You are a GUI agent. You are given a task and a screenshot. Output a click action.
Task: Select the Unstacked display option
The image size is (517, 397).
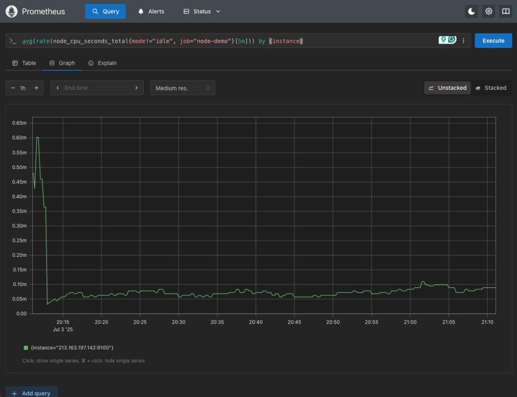tap(447, 87)
